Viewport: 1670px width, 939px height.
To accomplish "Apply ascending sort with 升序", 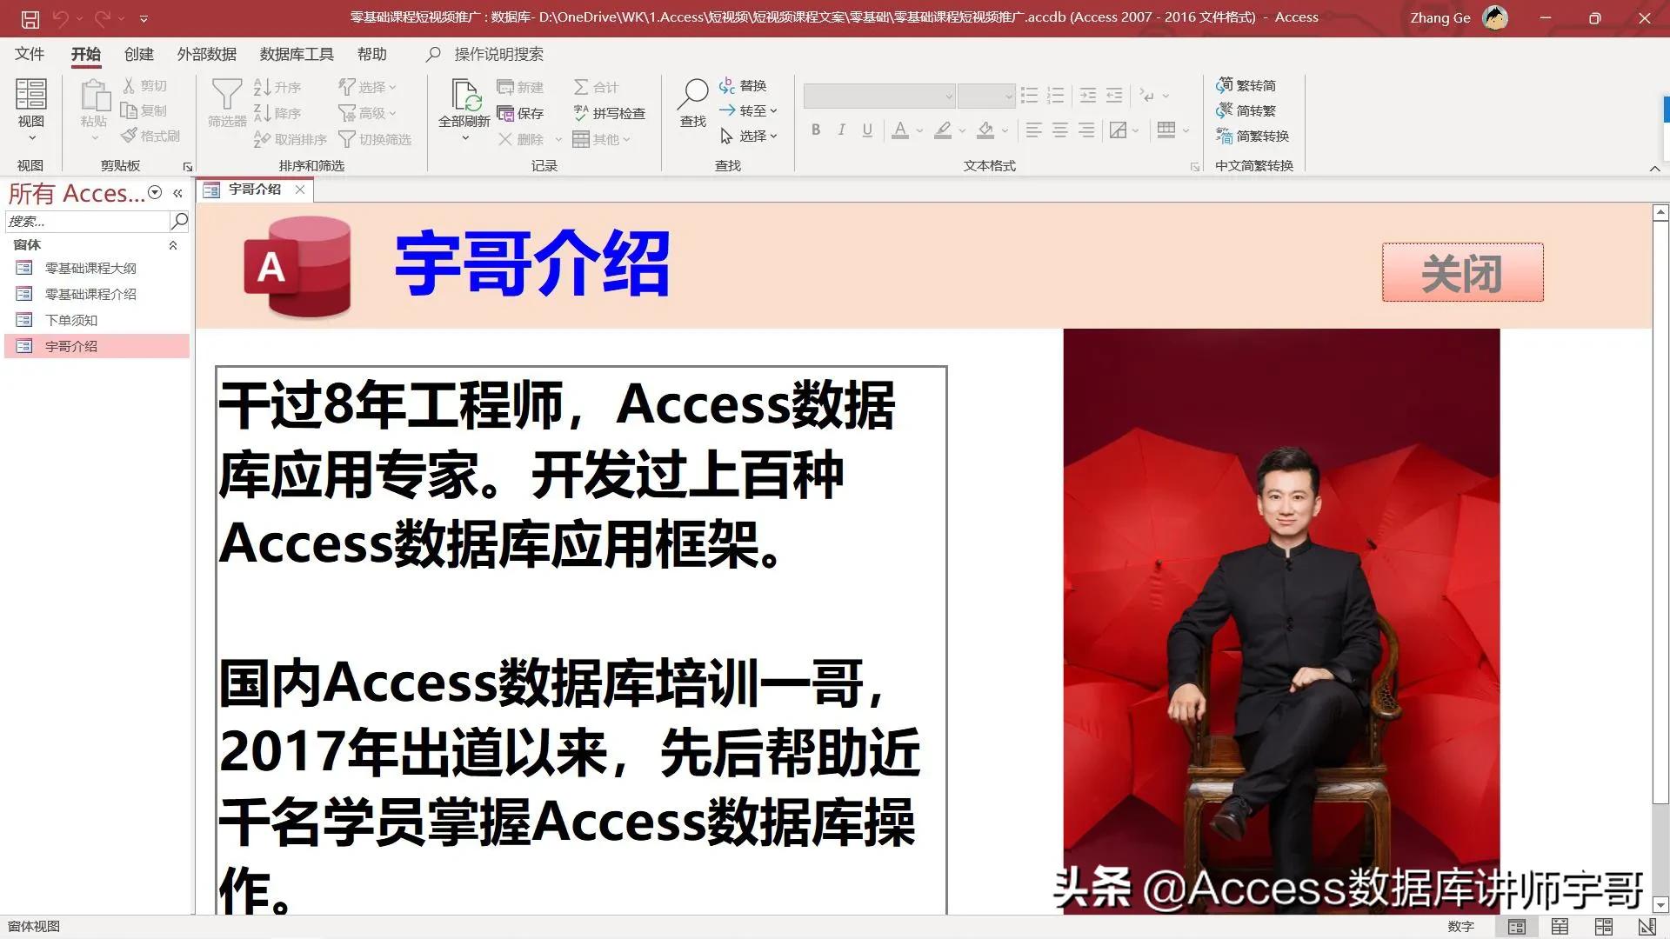I will pos(277,86).
